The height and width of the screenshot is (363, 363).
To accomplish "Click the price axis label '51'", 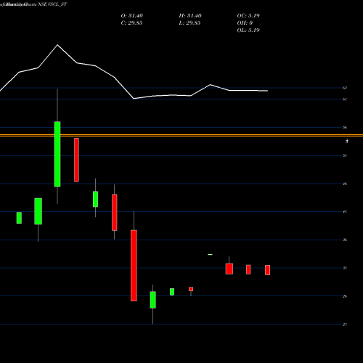I will (x=345, y=155).
